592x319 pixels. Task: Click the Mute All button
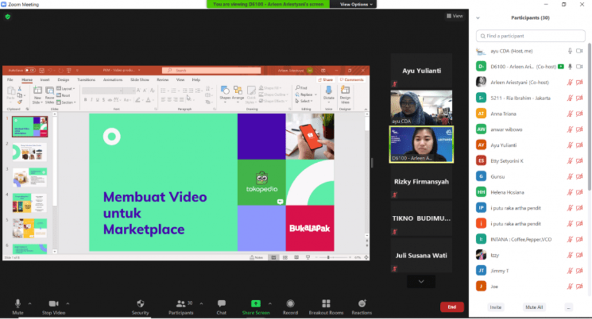coord(534,307)
